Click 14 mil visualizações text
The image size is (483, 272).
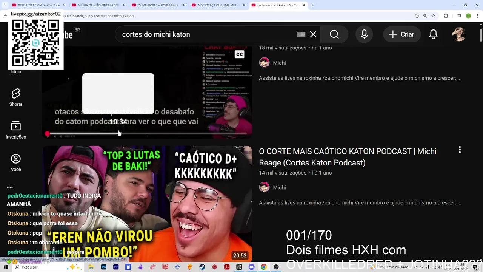(x=283, y=173)
